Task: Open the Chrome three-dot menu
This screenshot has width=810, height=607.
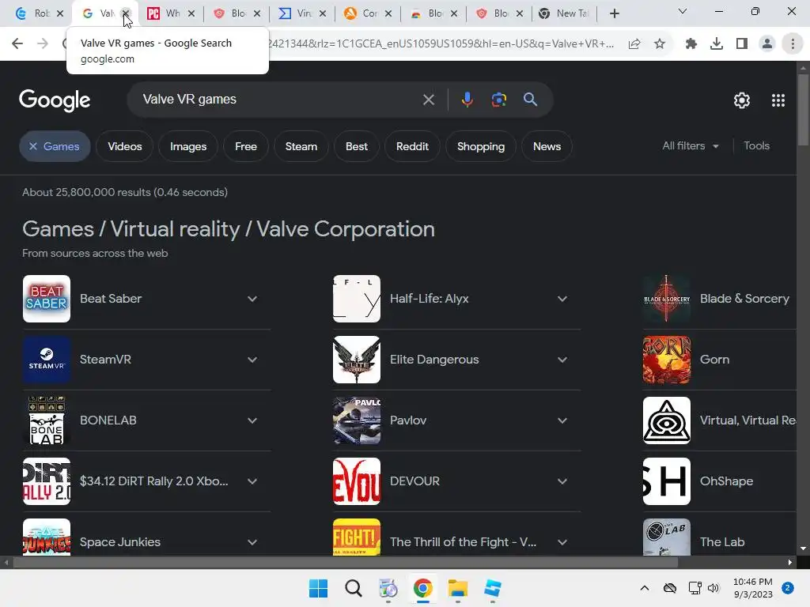Action: point(793,44)
